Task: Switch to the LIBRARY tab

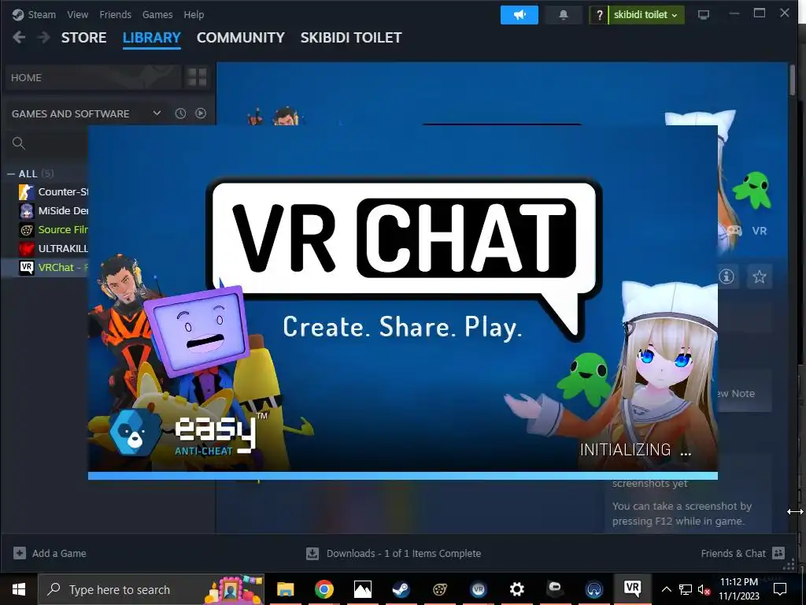Action: tap(152, 38)
